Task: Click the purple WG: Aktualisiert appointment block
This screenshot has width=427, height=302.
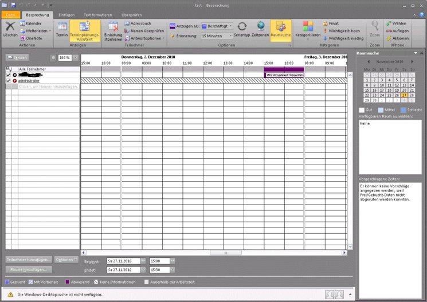Action: [284, 75]
